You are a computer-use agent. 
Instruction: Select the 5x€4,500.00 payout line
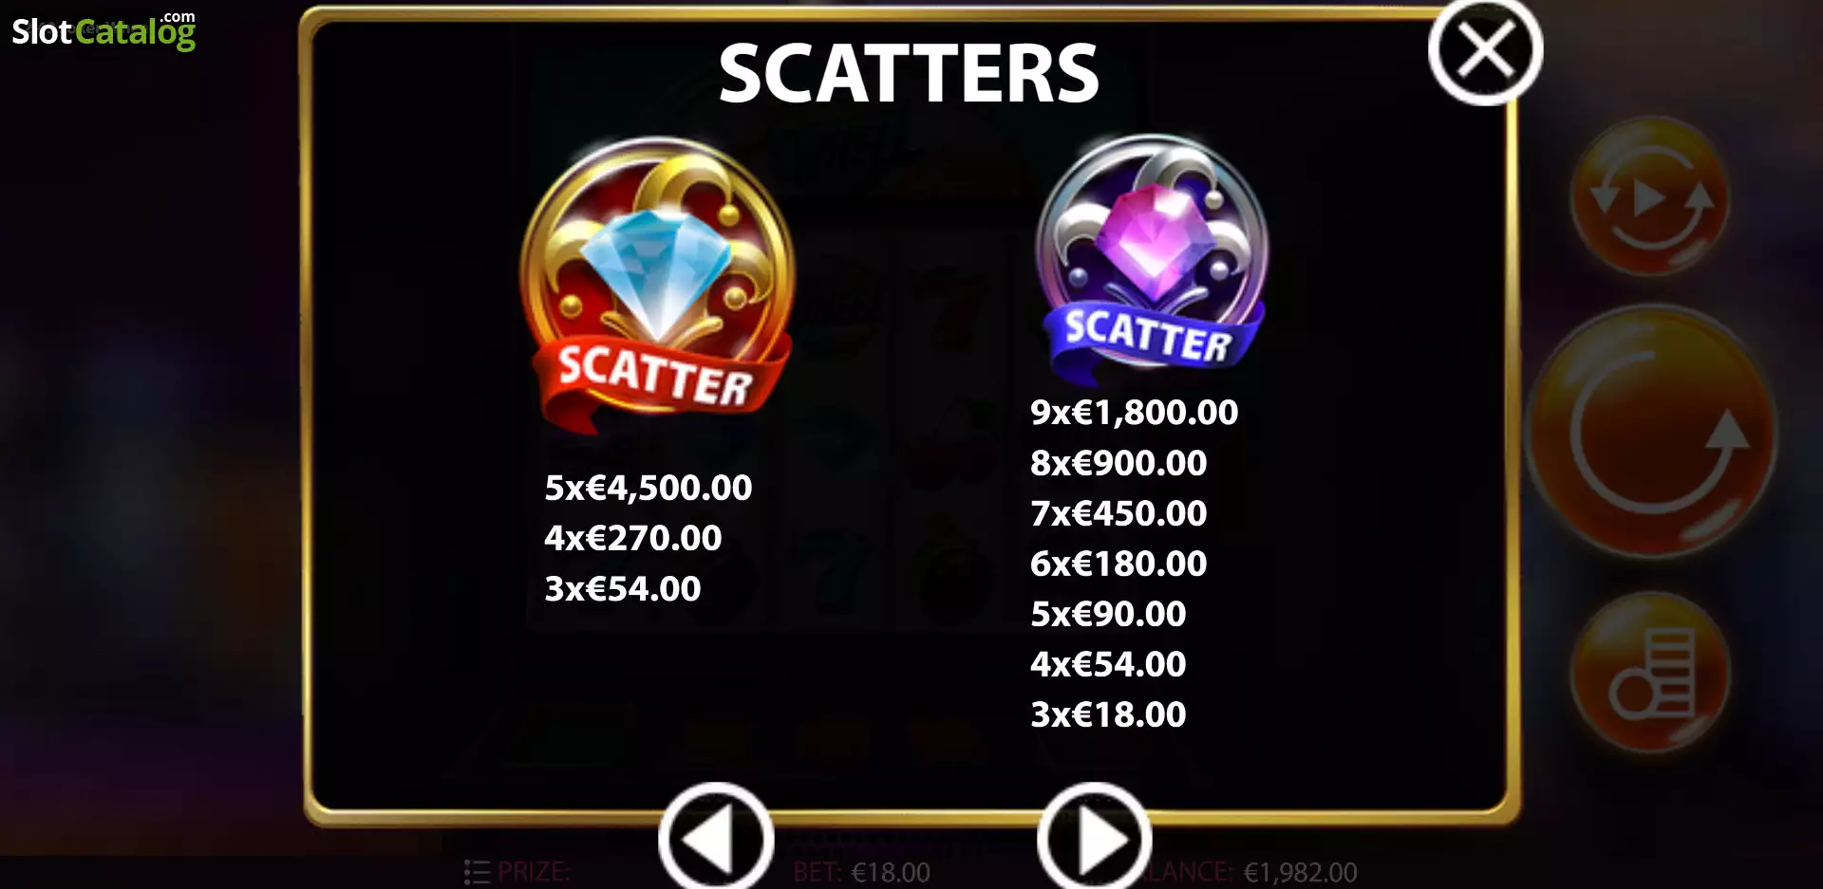(648, 488)
